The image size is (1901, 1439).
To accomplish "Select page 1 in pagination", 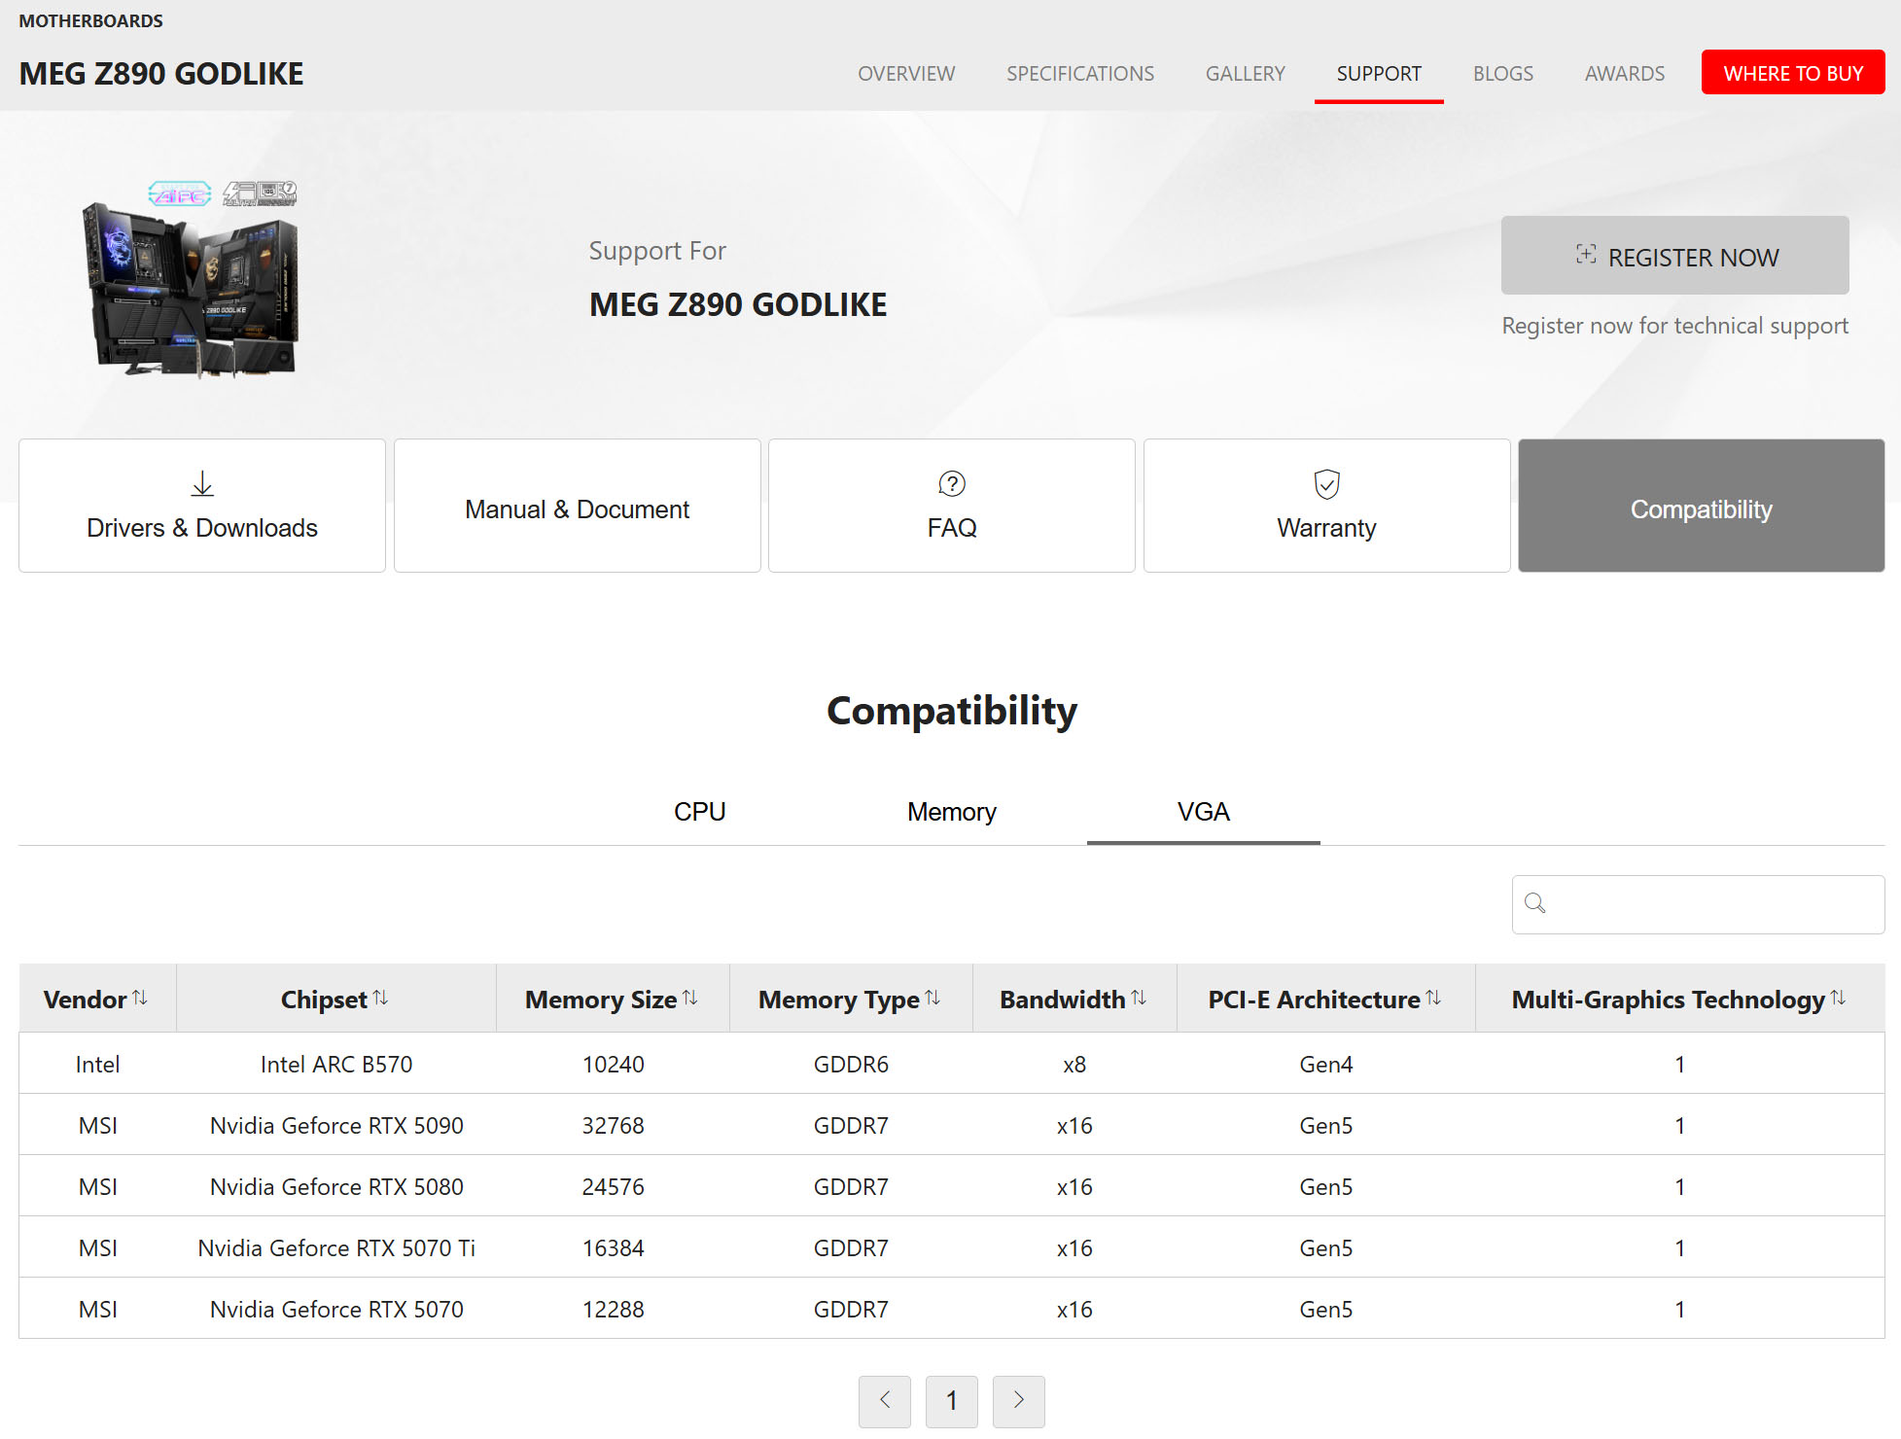I will coord(951,1400).
